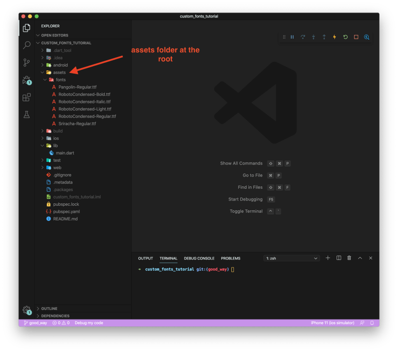Click the debug Step Out icon
The width and height of the screenshot is (398, 351).
click(x=324, y=37)
